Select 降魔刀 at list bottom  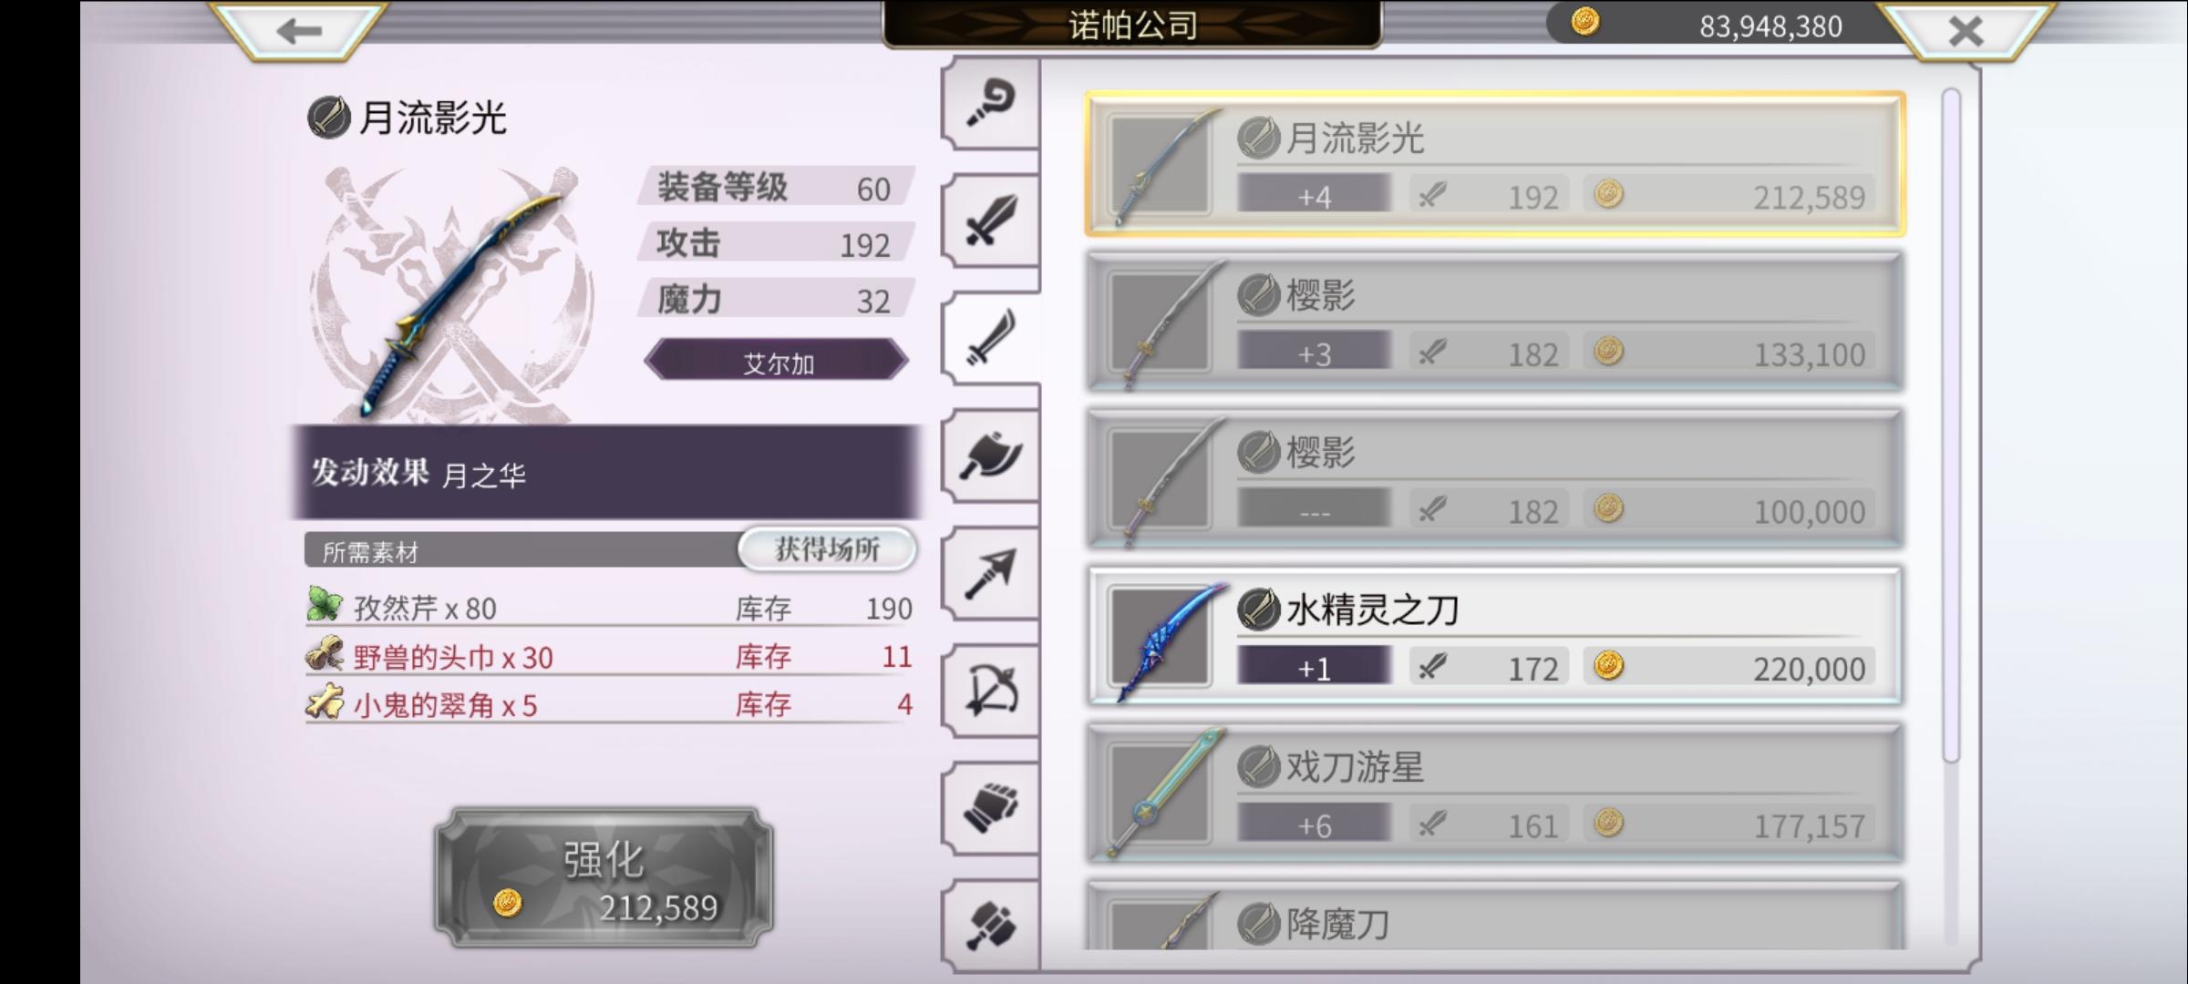1494,916
